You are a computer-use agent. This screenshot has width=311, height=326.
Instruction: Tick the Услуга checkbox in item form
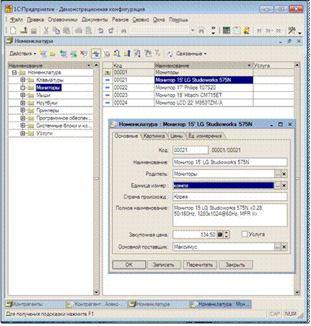(244, 234)
